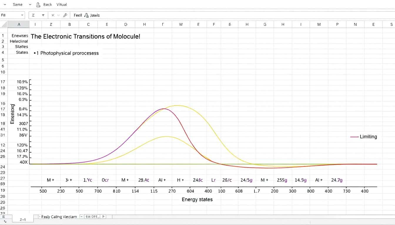The height and width of the screenshot is (225, 395).
Task: Click the 608 x-axis value
Action: (239, 191)
